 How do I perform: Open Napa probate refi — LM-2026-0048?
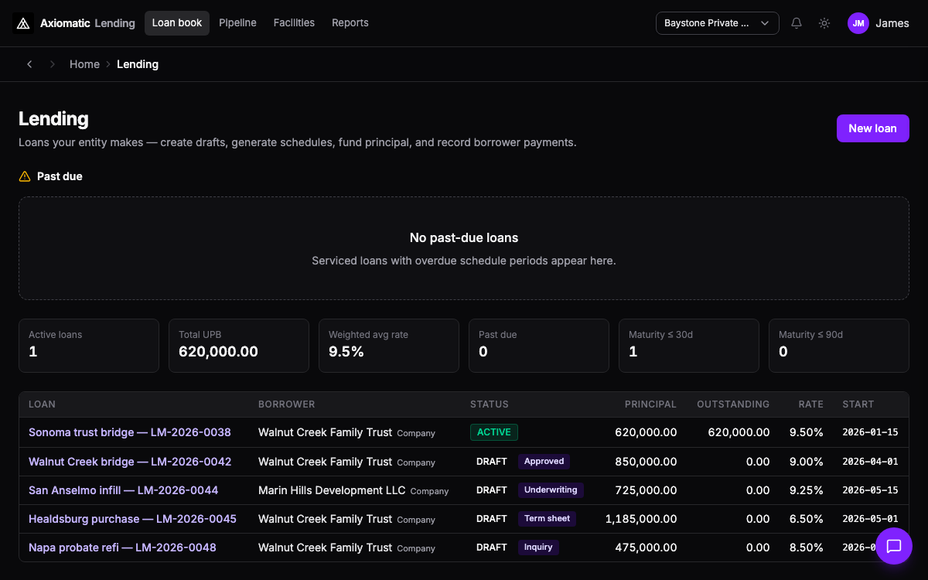pos(122,548)
